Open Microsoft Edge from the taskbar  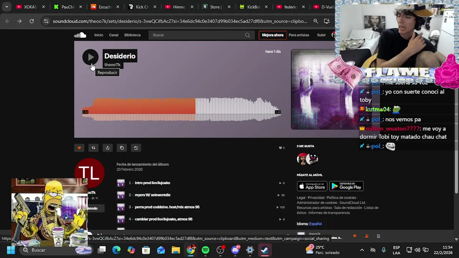click(117, 250)
